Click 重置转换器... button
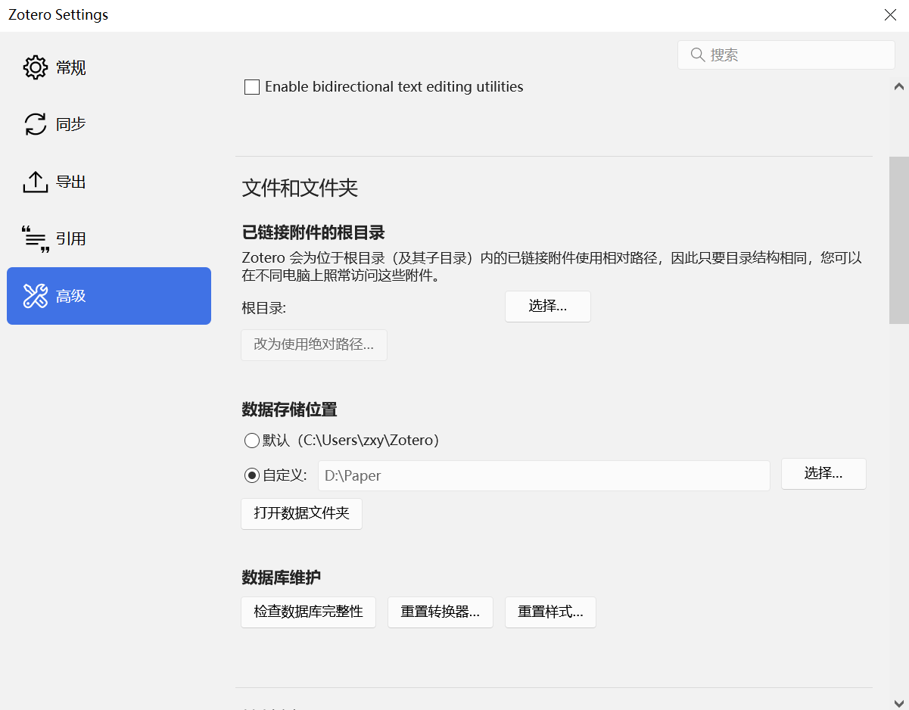 pos(440,612)
